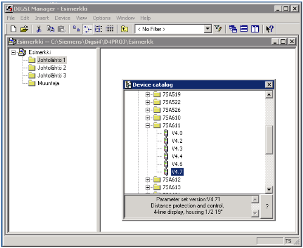Select Johtolähtö 2 folder

[52, 68]
